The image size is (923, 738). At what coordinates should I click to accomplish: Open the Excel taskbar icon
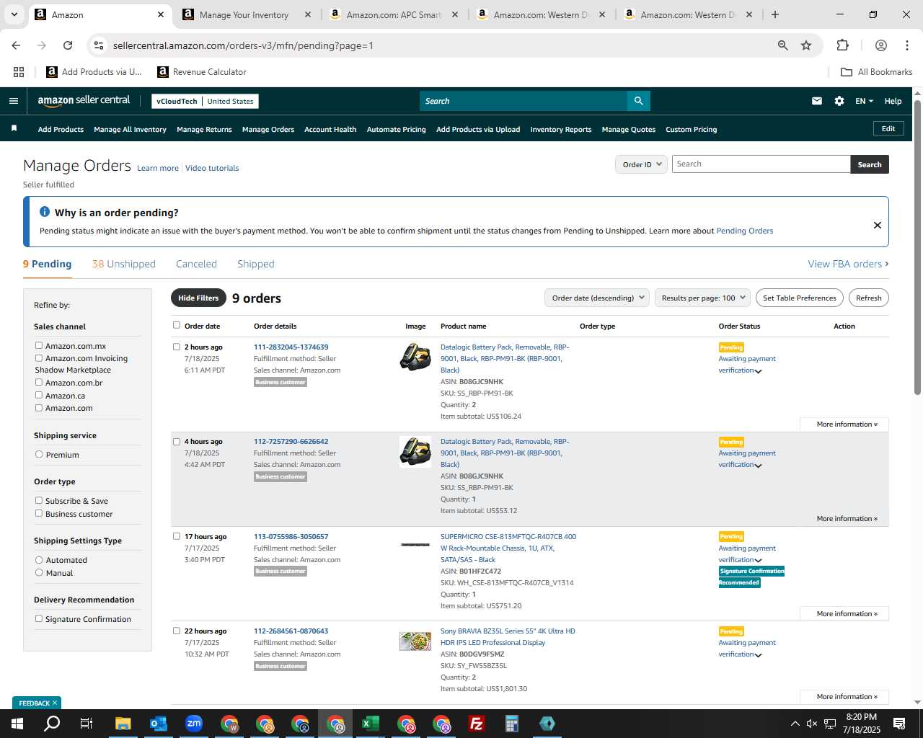click(371, 724)
